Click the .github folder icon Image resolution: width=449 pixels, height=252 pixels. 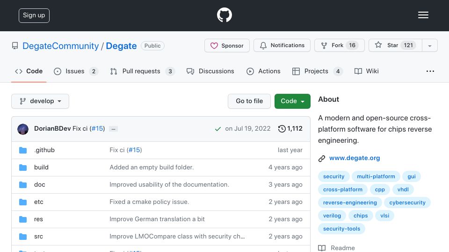point(23,150)
